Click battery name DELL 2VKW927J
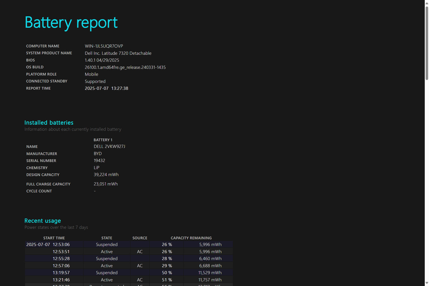 pos(109,147)
